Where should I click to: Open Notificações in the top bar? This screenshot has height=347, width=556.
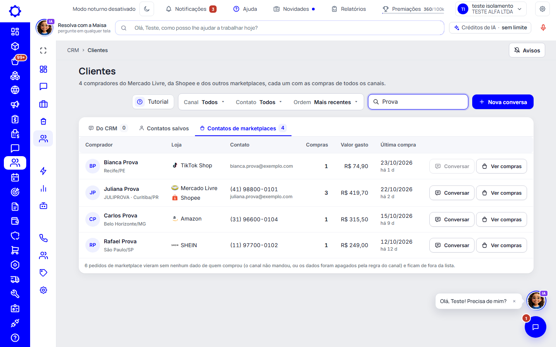pyautogui.click(x=191, y=9)
